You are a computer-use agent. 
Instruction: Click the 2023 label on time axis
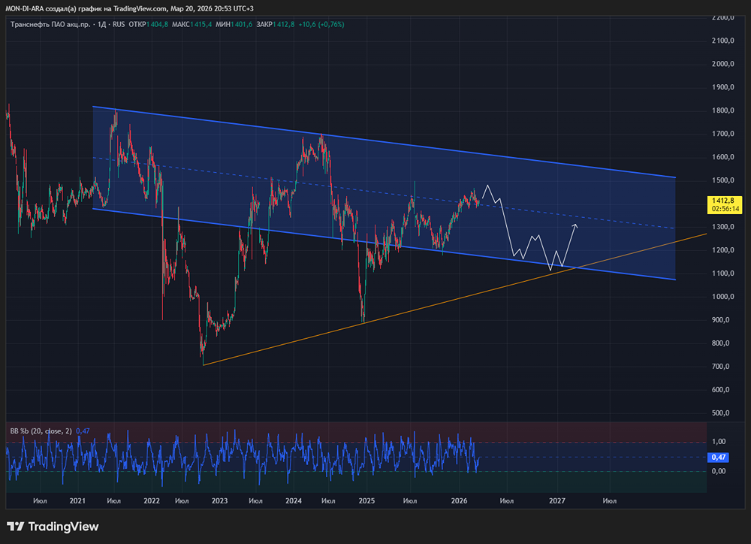(219, 501)
